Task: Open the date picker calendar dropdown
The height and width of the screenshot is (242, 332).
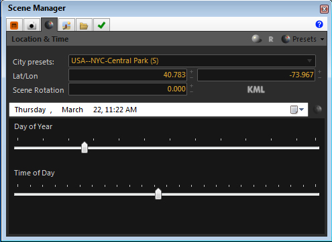Action: (297, 110)
